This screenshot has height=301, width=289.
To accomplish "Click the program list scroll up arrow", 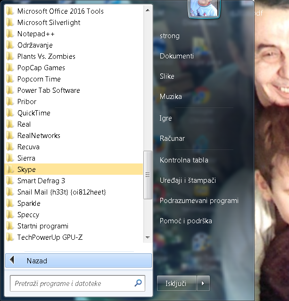I will click(x=148, y=10).
